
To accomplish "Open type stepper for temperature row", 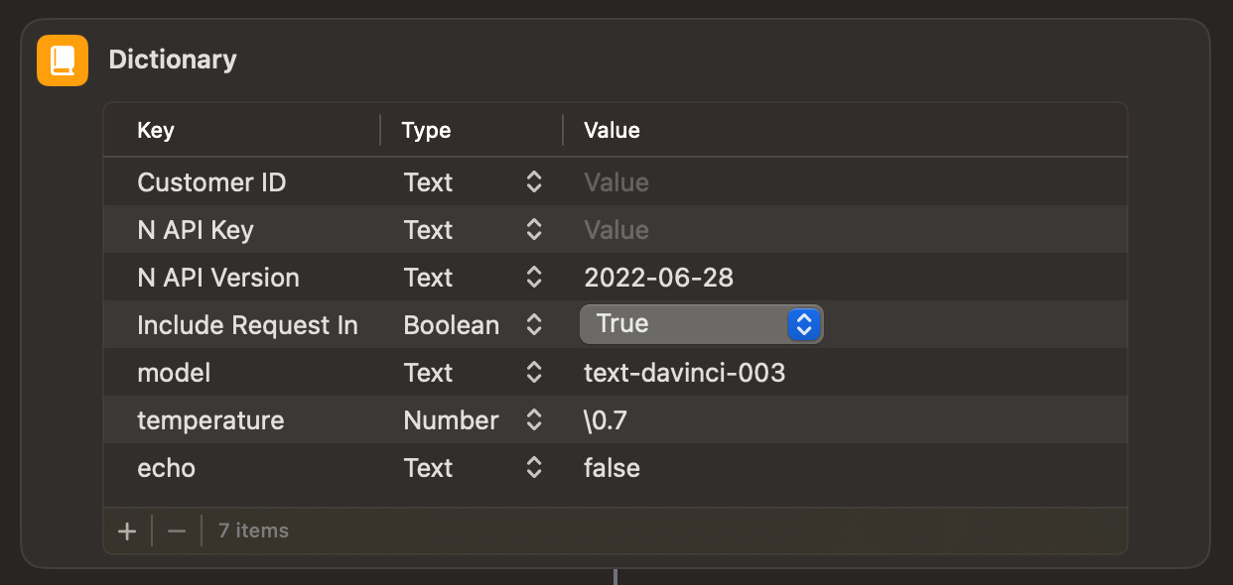I will (x=533, y=420).
